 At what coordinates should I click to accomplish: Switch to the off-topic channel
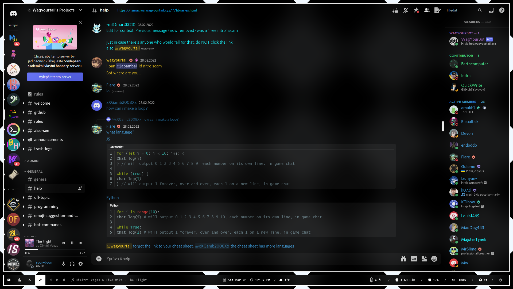click(42, 197)
